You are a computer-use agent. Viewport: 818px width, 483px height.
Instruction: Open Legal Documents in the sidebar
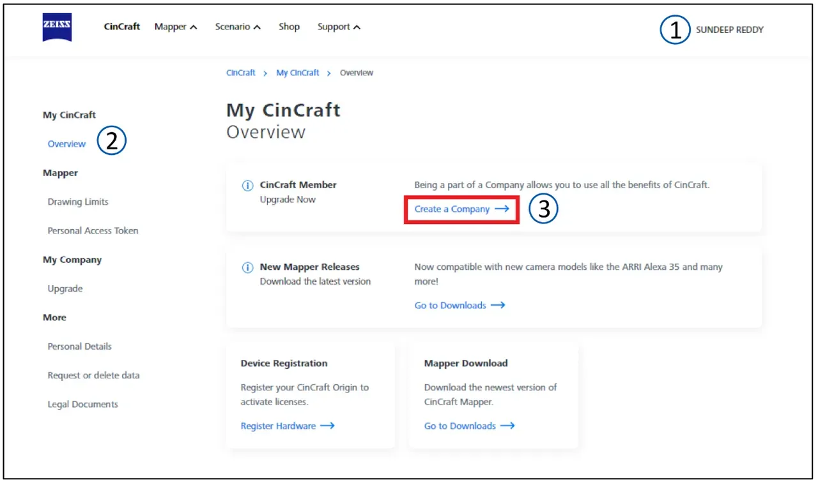click(x=82, y=405)
